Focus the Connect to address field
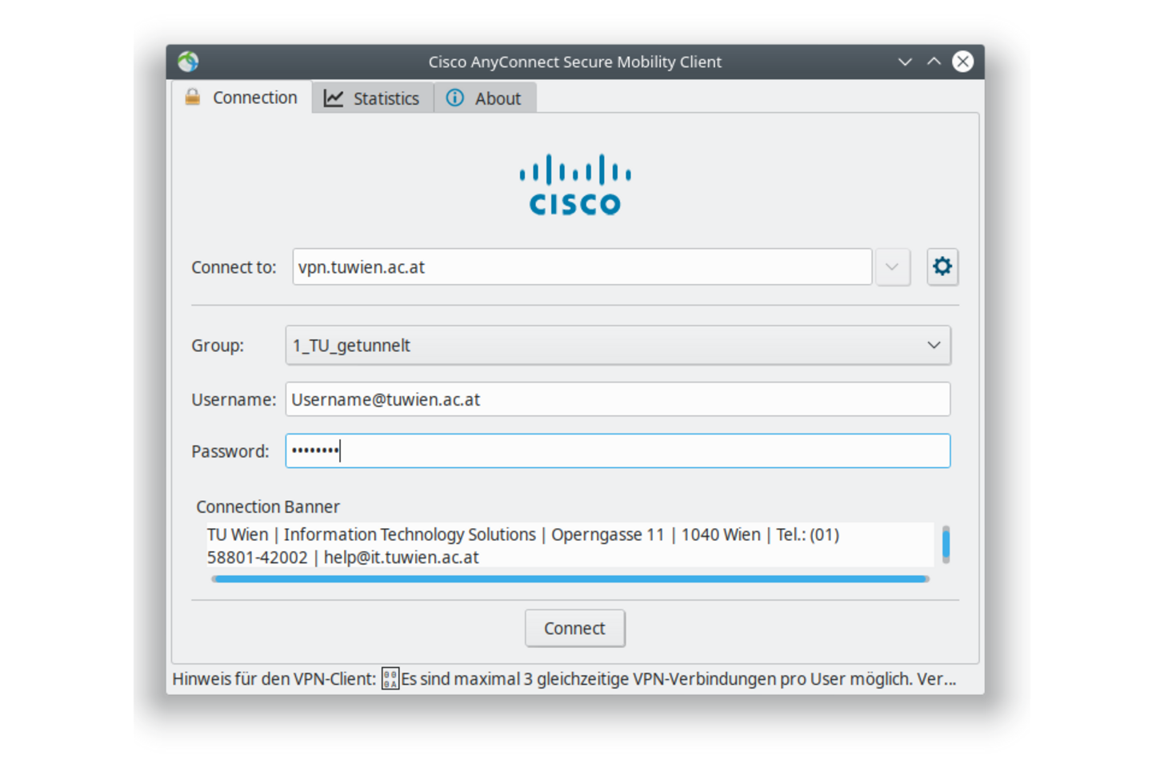Screen dimensions: 1152x768 coord(582,266)
